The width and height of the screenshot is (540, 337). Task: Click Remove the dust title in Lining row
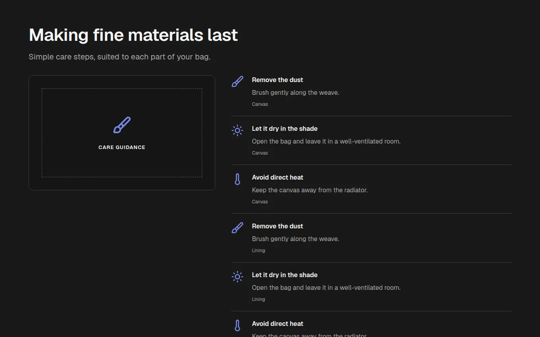pyautogui.click(x=278, y=226)
